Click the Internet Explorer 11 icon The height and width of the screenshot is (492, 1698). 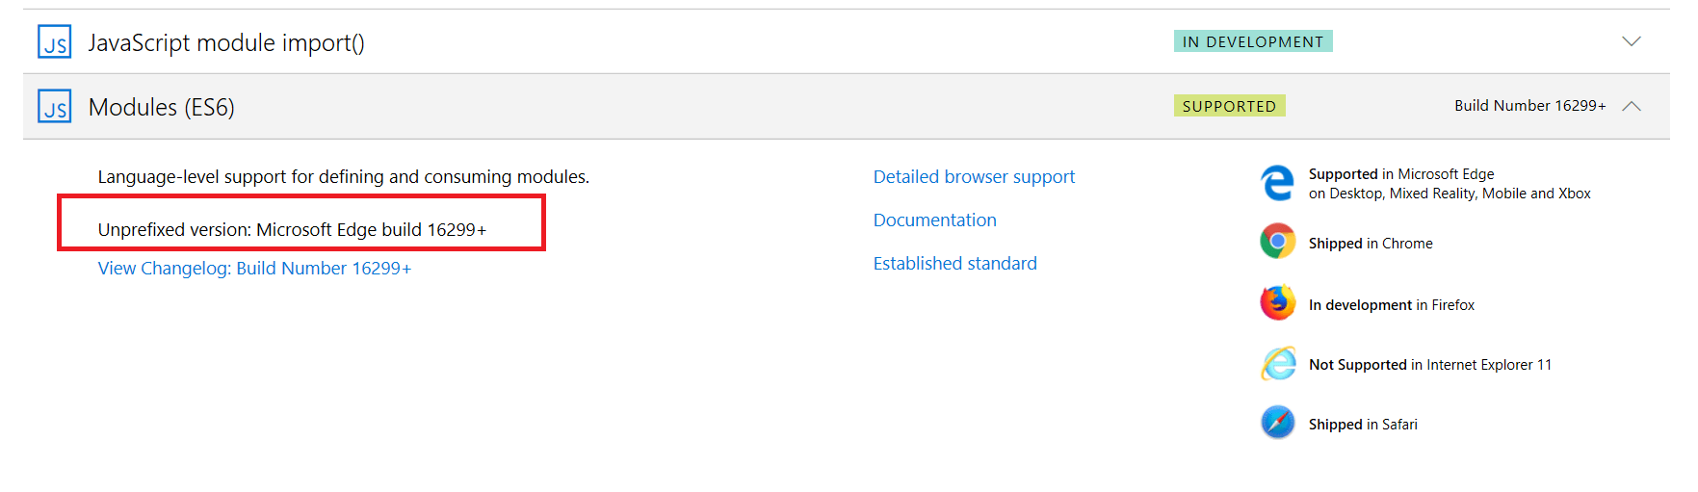click(1278, 364)
